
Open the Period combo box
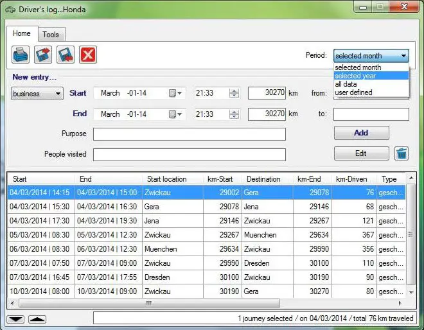click(371, 56)
